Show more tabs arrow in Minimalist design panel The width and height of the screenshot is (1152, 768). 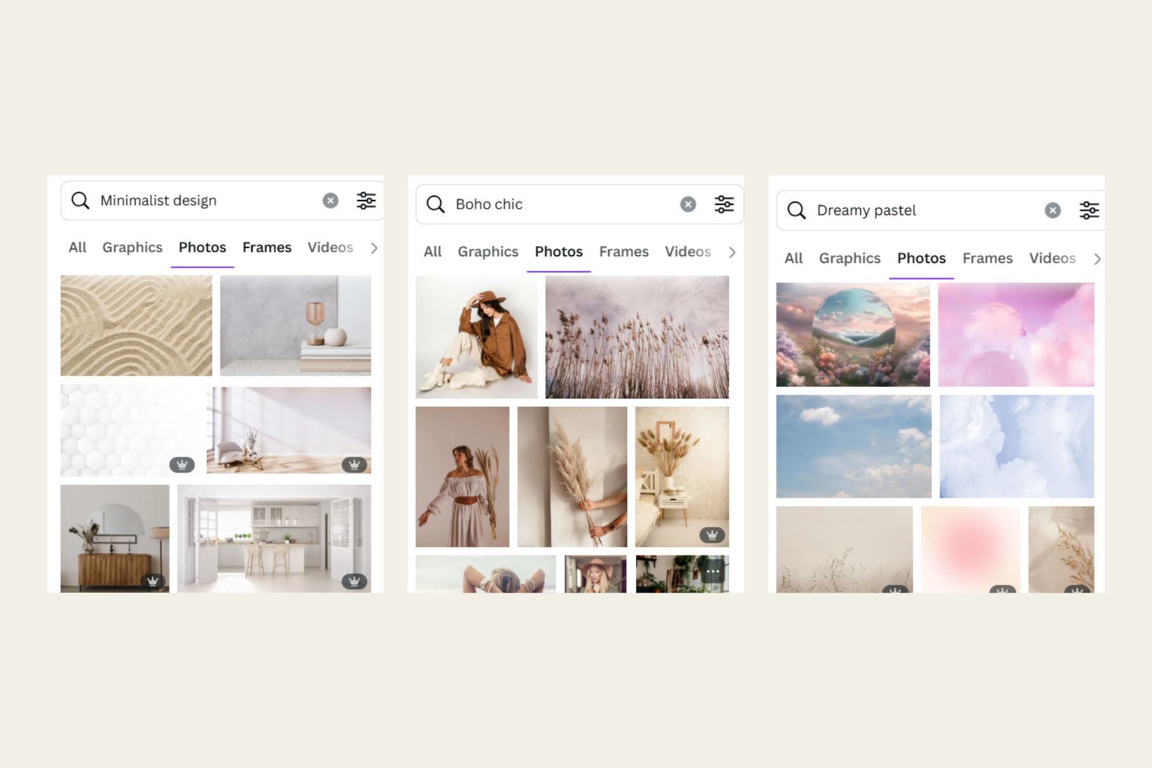tap(374, 248)
